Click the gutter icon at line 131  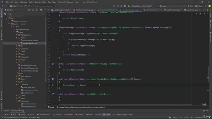click(53, 94)
